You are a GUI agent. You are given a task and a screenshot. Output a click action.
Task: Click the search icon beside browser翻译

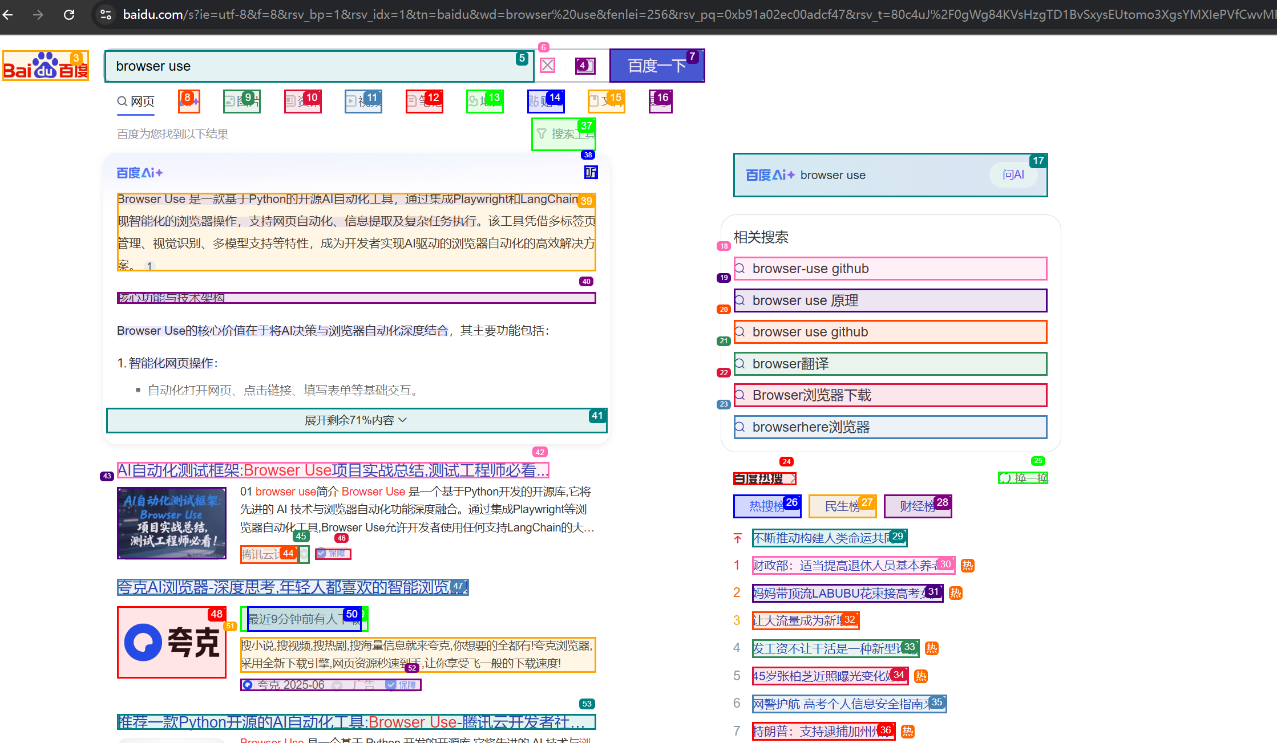tap(740, 364)
